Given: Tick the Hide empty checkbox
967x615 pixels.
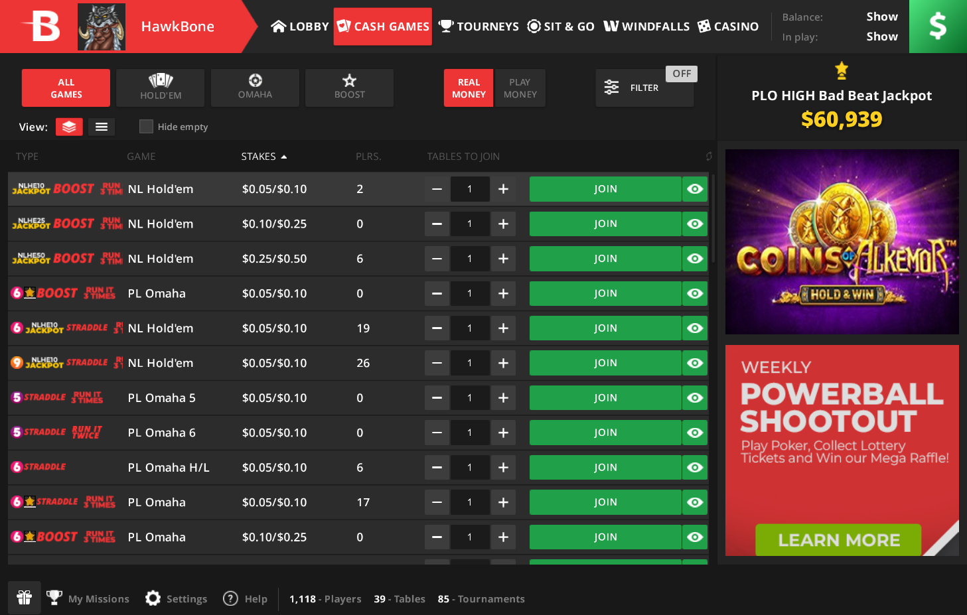Looking at the screenshot, I should pos(147,127).
